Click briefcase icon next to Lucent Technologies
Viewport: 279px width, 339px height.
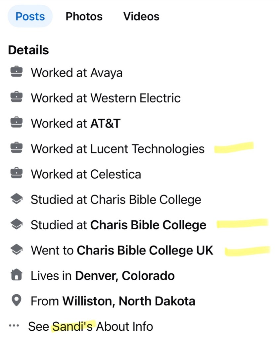click(16, 148)
